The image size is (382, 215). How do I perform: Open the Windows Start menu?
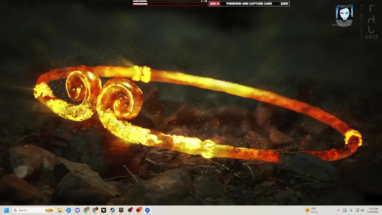pos(6,210)
